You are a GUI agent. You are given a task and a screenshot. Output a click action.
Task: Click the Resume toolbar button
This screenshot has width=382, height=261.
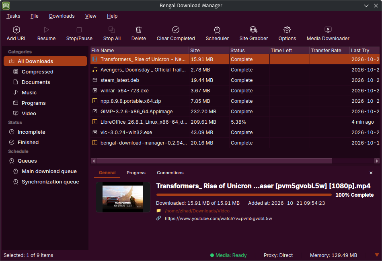(x=46, y=34)
